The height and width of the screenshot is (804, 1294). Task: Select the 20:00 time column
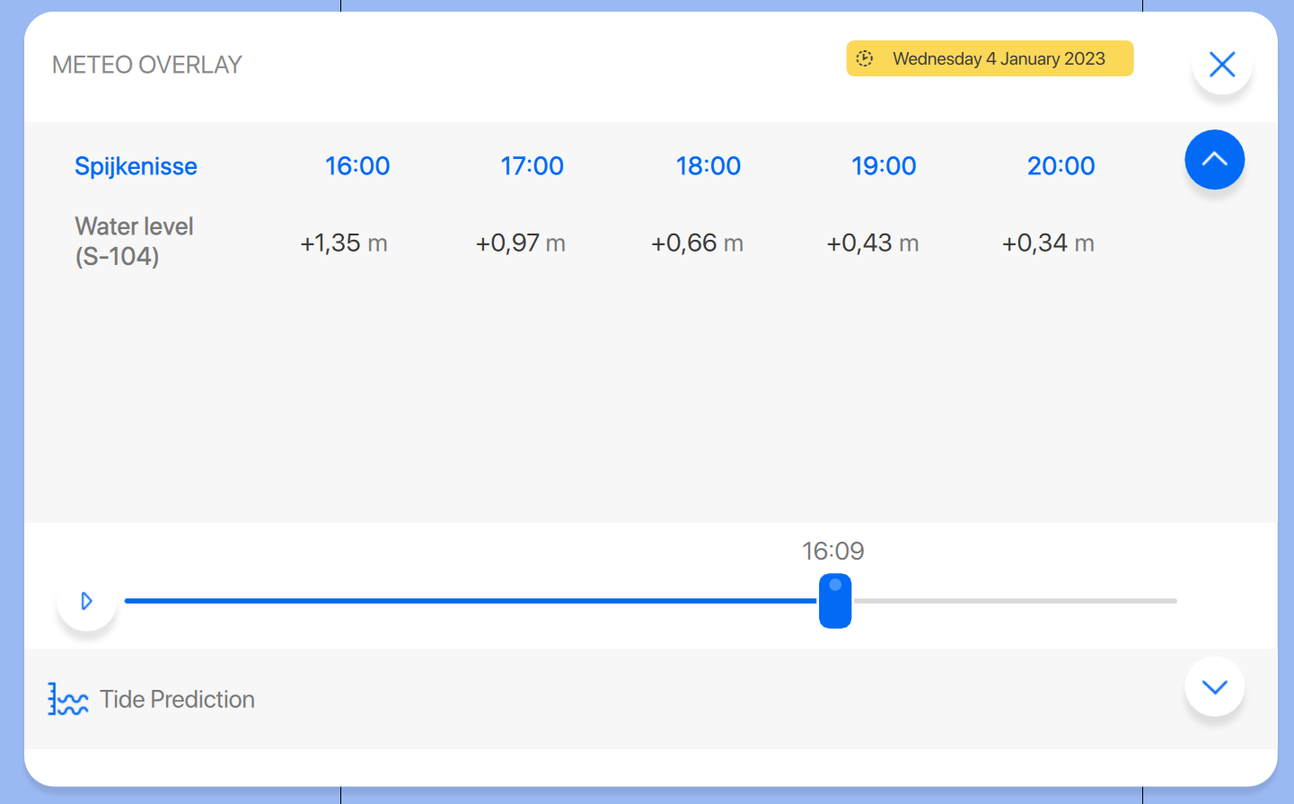[x=1061, y=166]
